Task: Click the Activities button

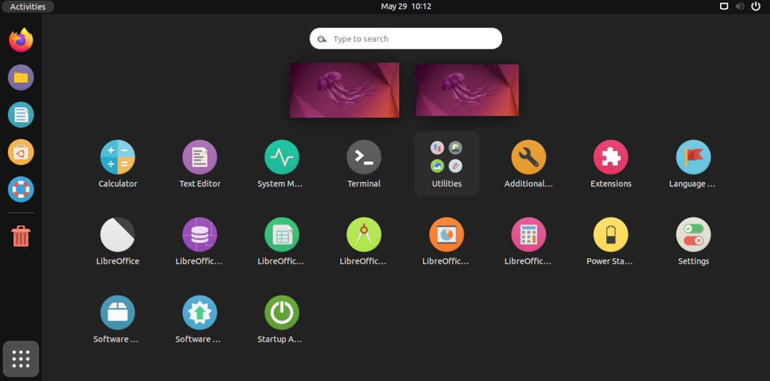Action: (x=28, y=6)
